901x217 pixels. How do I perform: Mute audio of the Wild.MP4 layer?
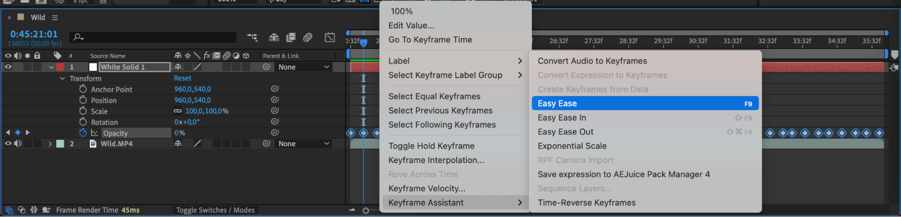[x=18, y=144]
